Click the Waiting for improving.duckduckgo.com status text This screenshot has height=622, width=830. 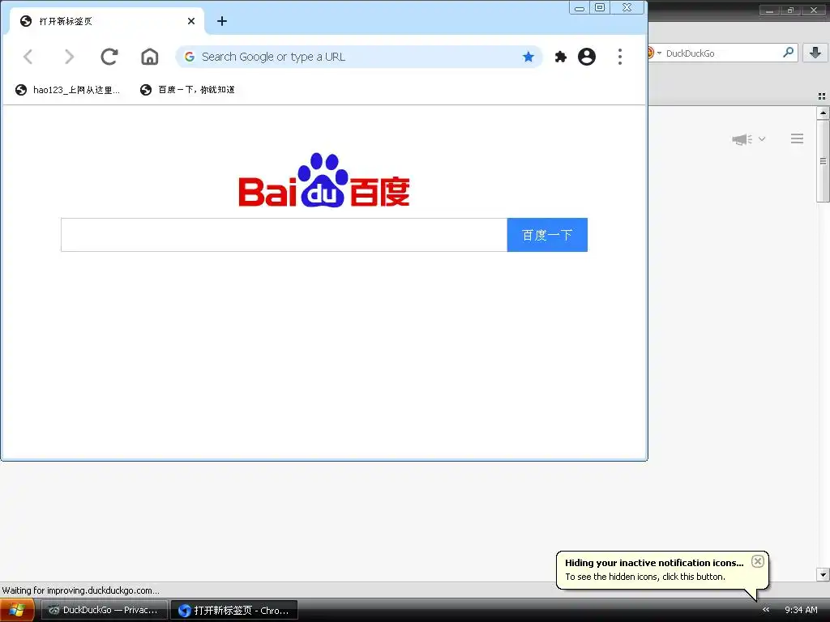[80, 590]
